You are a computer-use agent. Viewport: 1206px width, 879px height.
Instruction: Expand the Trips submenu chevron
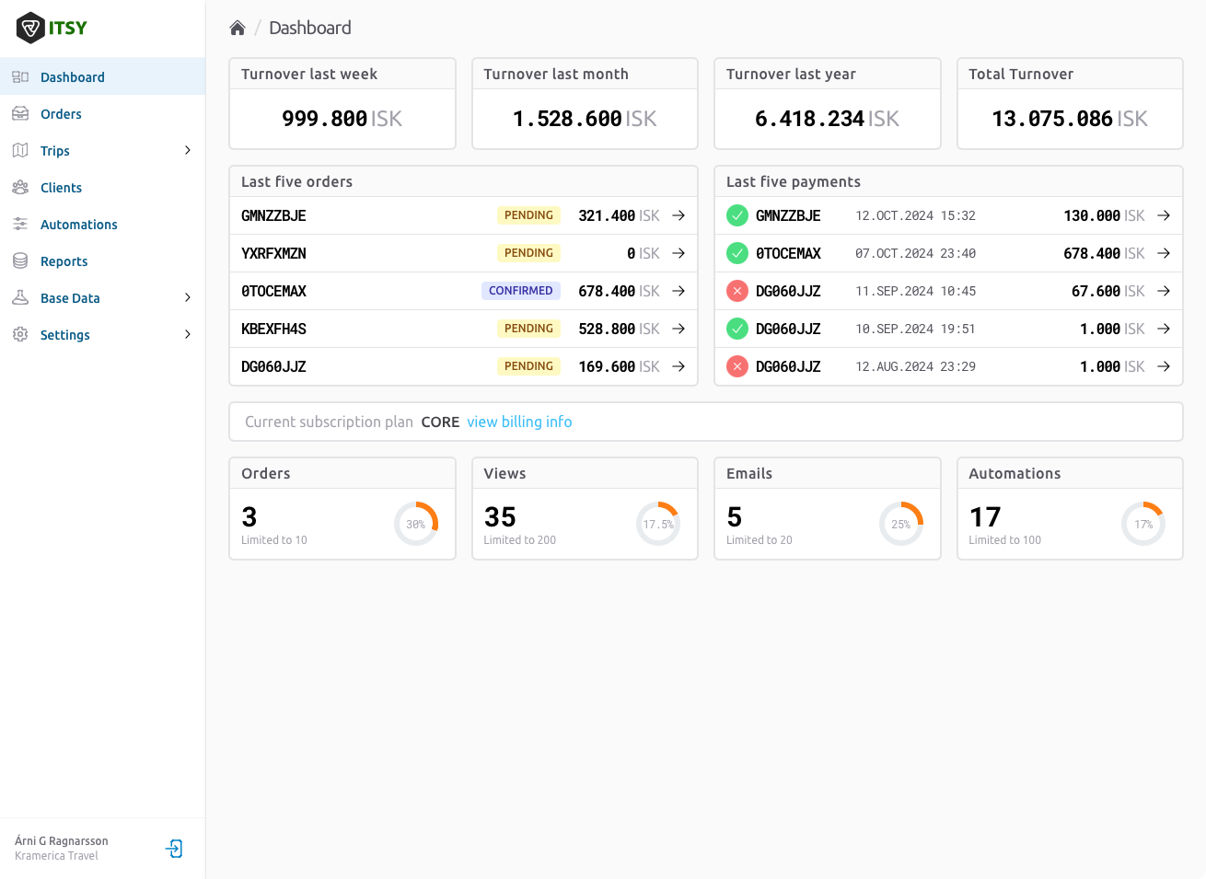(188, 150)
